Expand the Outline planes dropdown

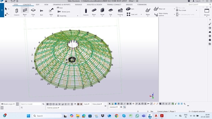(53, 108)
